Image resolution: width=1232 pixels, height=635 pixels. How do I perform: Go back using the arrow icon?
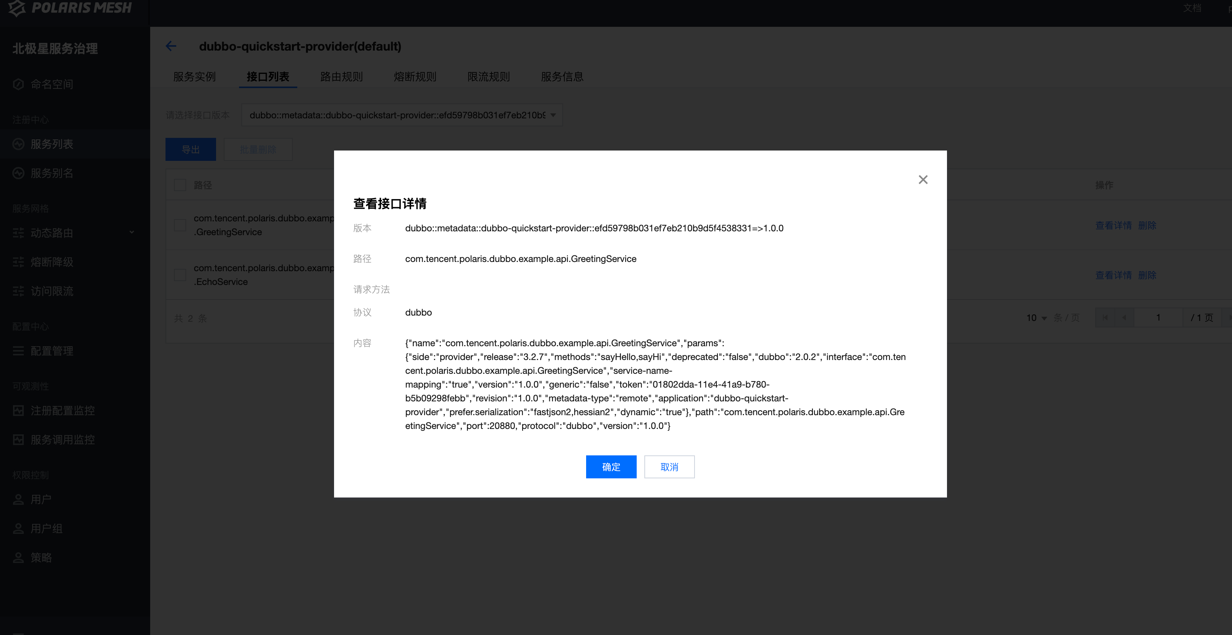click(171, 46)
